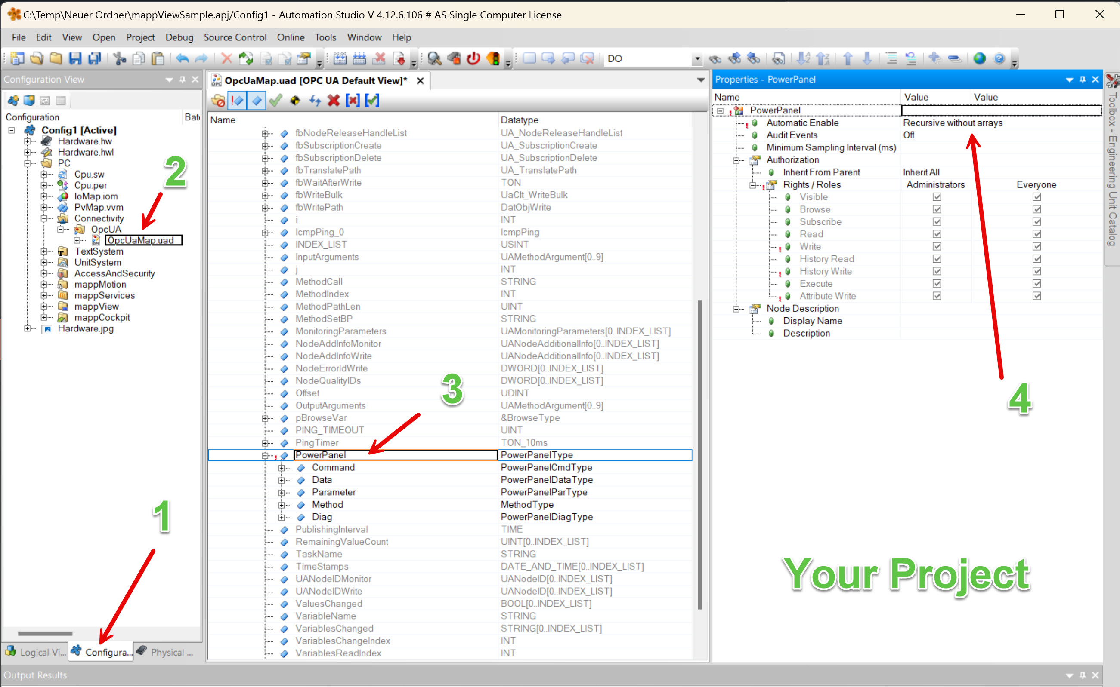Click the green checkmark enable icon in OPC UA toolbar
Screen dimensions: 1120x687
[275, 101]
